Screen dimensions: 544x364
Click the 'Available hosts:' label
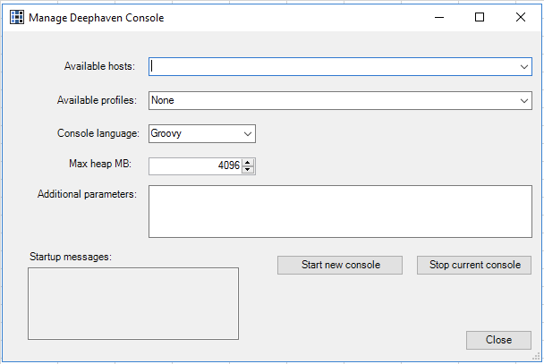point(99,66)
